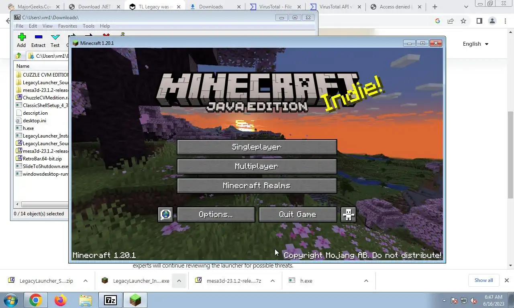Click the Action Center flag tray icon
The height and width of the screenshot is (308, 514).
[454, 300]
